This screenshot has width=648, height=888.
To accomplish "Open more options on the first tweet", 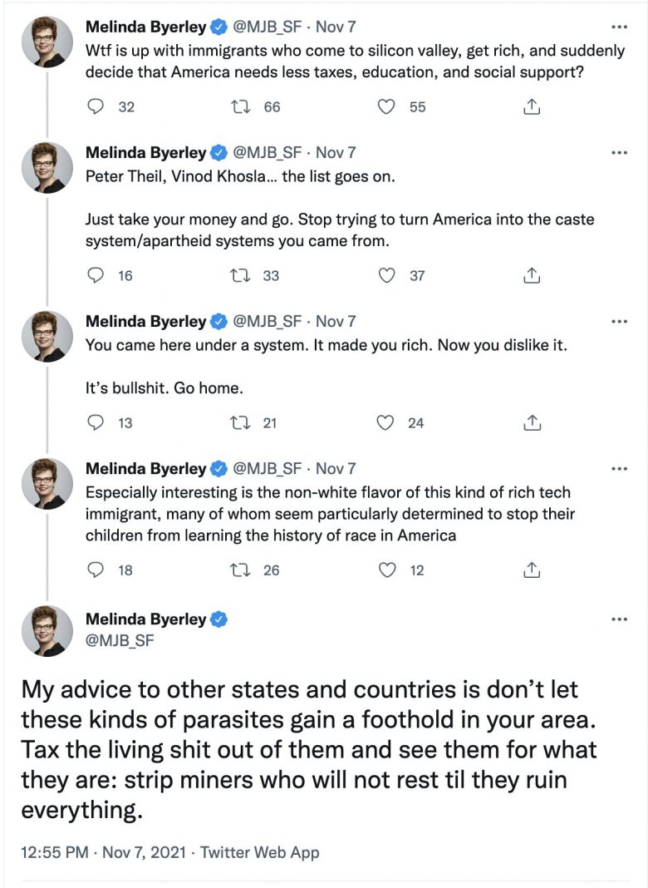I will point(619,27).
